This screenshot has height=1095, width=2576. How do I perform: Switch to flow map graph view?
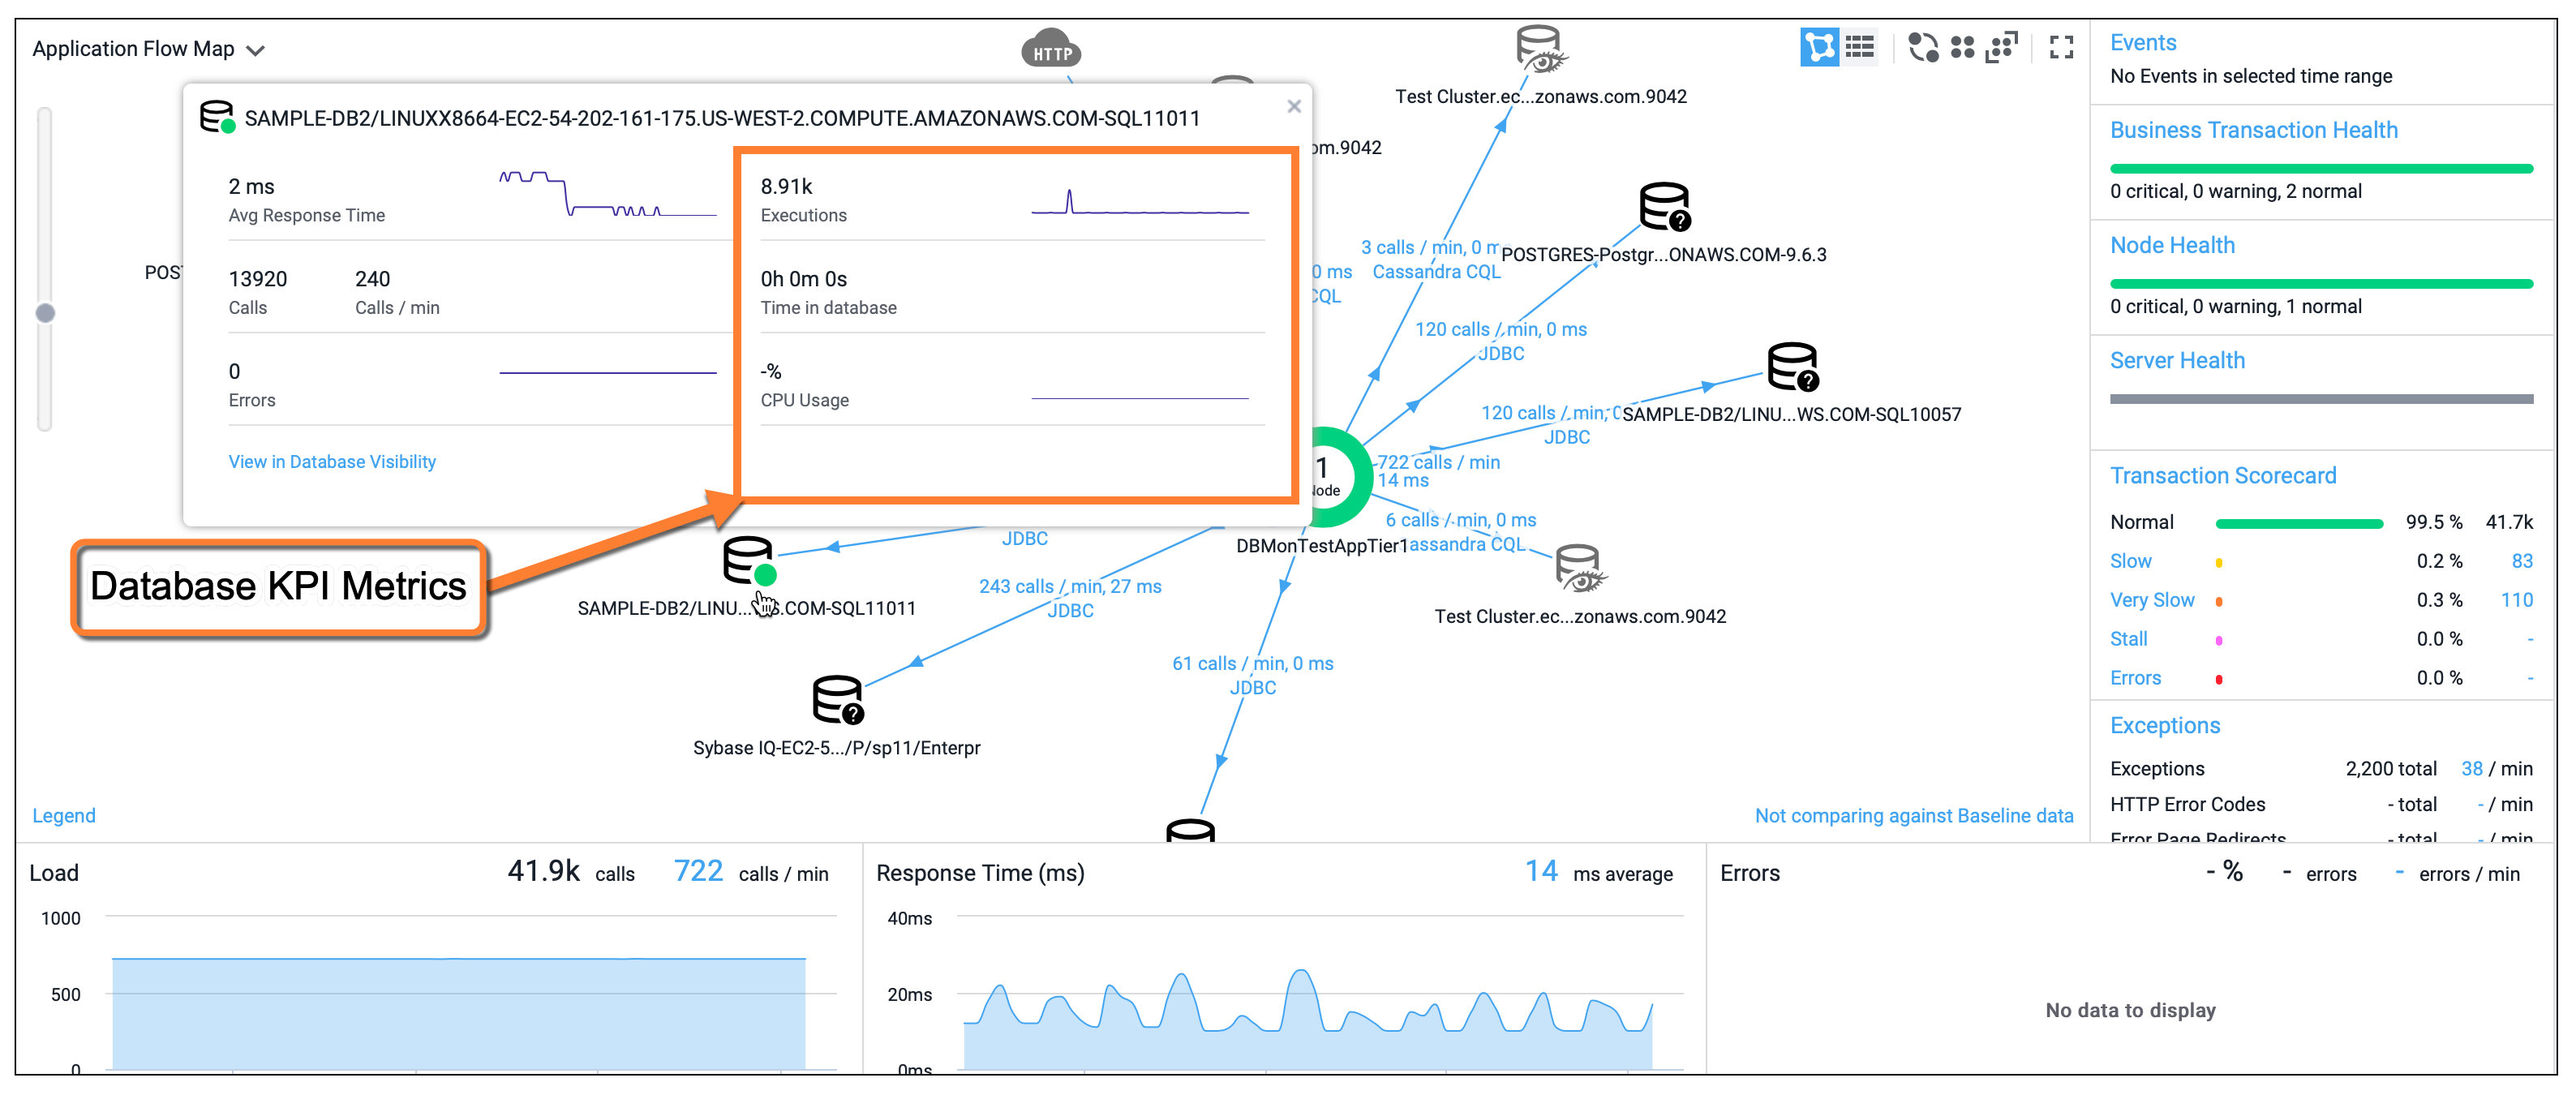pyautogui.click(x=1819, y=47)
